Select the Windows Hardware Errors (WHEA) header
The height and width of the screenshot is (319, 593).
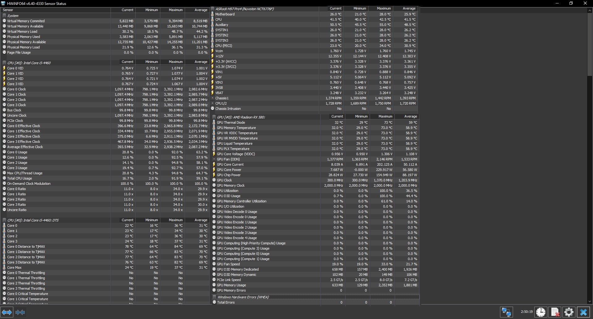pos(316,297)
